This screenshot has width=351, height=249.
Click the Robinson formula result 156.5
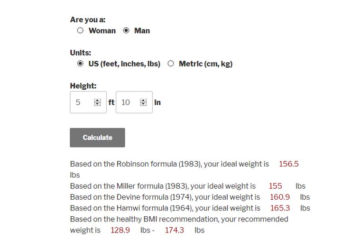click(x=289, y=164)
